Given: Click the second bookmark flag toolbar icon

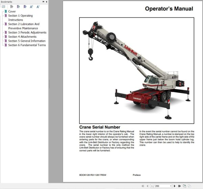Looking at the screenshot, I should 18,7.
